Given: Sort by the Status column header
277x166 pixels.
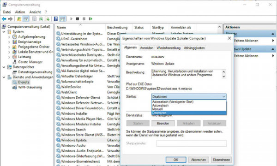Looking at the screenshot, I should click(x=141, y=28).
